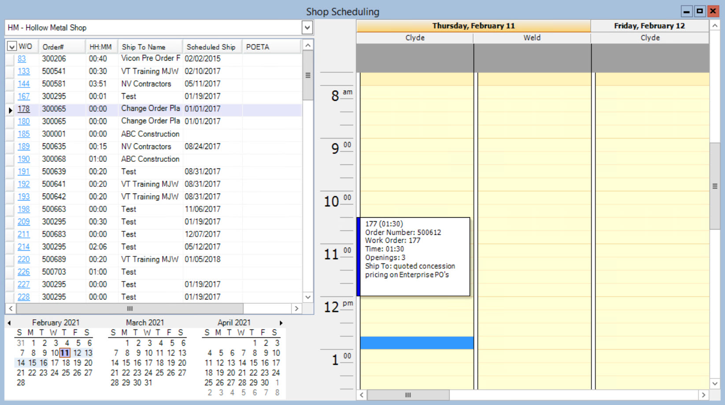Maximize the Shop Scheduling window
The width and height of the screenshot is (725, 405).
coord(699,11)
